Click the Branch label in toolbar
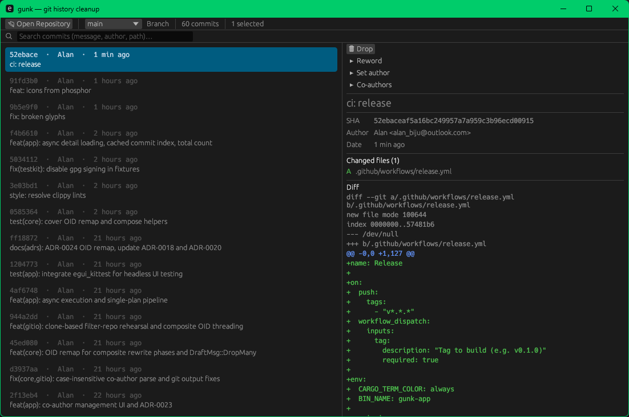This screenshot has height=417, width=629. 158,24
